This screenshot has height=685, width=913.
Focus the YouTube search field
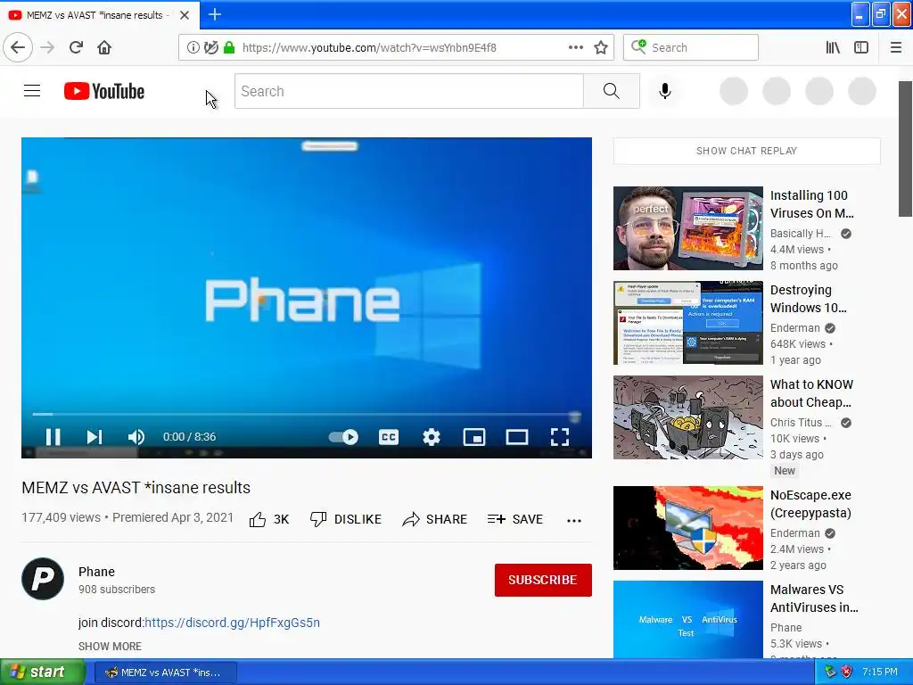[408, 91]
